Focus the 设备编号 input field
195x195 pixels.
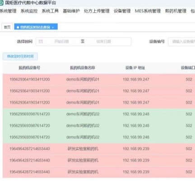[181, 42]
